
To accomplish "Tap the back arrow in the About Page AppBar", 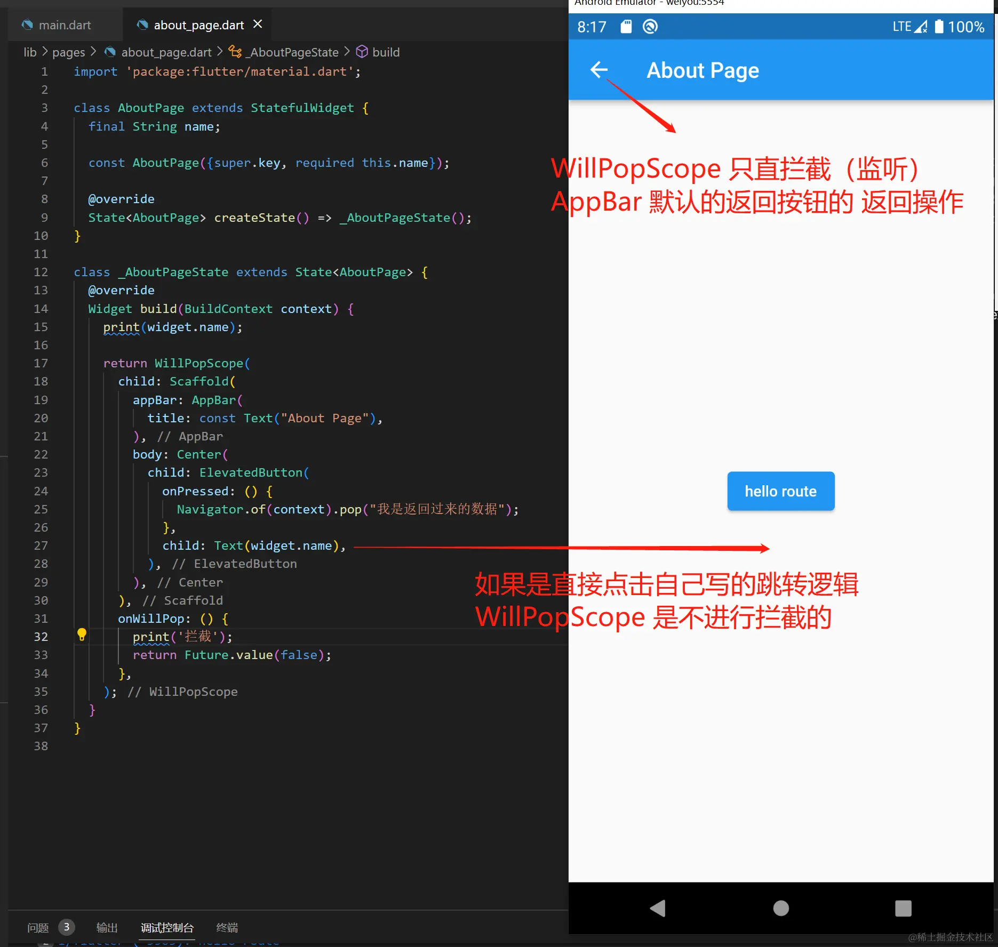I will coord(599,70).
